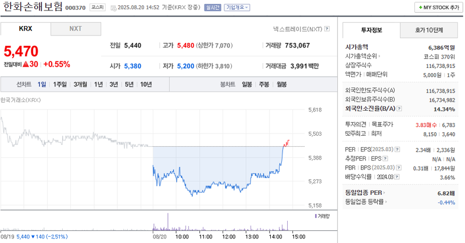Open the 기업개요 dropdown
This screenshot has height=243, width=465.
(237, 8)
